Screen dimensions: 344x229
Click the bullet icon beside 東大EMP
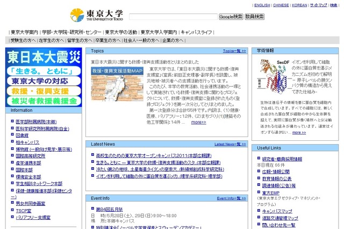point(259,192)
